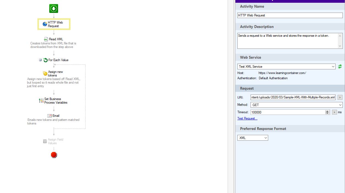Image resolution: width=345 pixels, height=193 pixels.
Task: Select the Assign new tokens activity icon
Action: (x=45, y=73)
